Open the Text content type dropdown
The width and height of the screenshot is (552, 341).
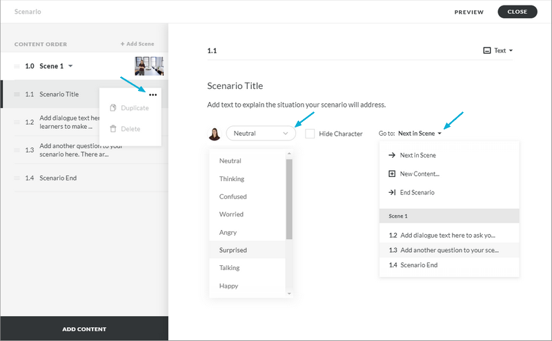497,50
